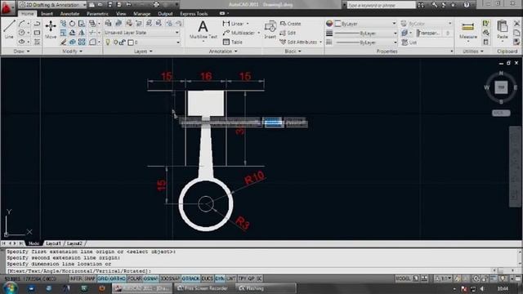Select the Array tool in Modify panel
The image size is (523, 294).
(x=82, y=42)
